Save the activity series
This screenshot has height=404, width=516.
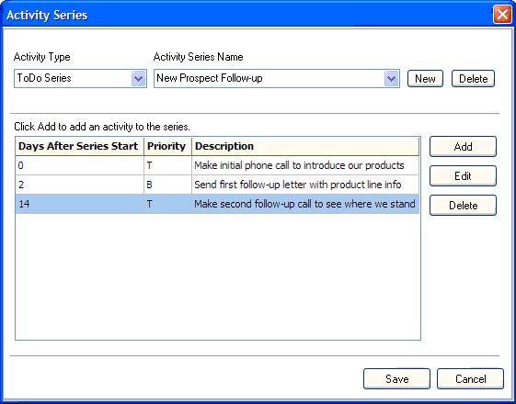(x=396, y=378)
